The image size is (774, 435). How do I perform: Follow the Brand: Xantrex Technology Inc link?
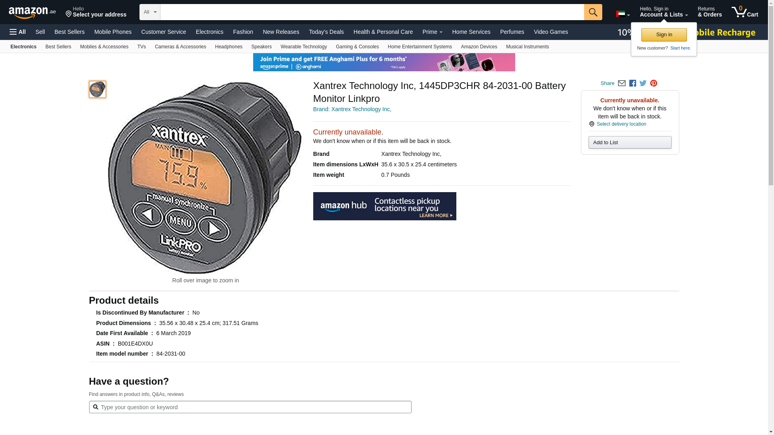click(352, 109)
